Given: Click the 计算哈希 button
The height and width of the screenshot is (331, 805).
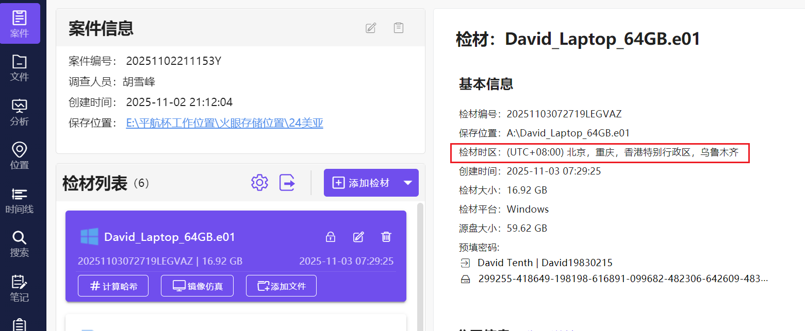Looking at the screenshot, I should click(x=113, y=286).
